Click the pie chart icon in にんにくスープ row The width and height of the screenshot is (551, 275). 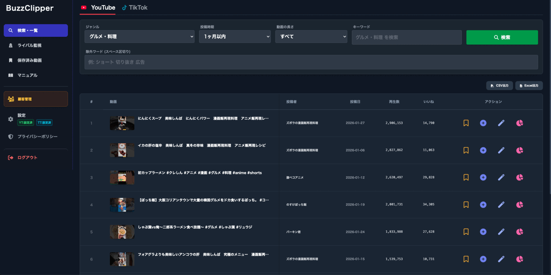[x=520, y=123]
